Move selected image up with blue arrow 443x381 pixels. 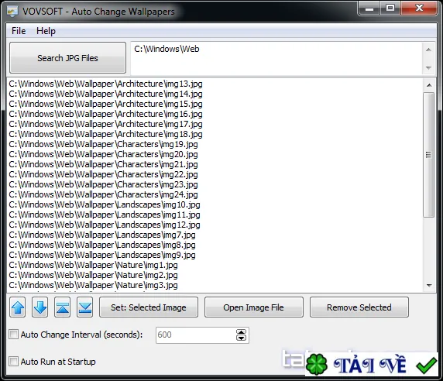point(18,307)
